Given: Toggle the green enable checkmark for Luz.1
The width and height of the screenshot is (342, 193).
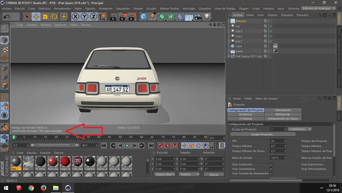Looking at the screenshot, I should [271, 41].
